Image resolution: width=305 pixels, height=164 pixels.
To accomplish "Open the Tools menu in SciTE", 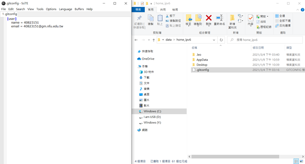I will [x=40, y=9].
